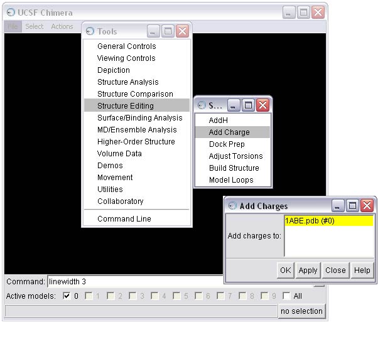Click Apply in Add Charges dialog
Screen dimensions: 378x337
click(x=308, y=270)
